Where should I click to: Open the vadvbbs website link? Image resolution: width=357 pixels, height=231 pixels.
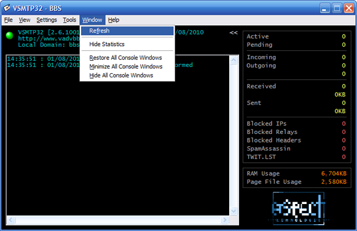pyautogui.click(x=49, y=39)
